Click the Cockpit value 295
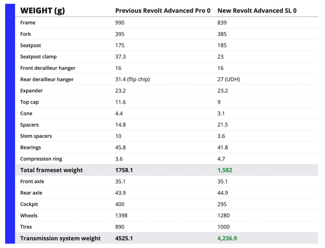 pyautogui.click(x=222, y=204)
